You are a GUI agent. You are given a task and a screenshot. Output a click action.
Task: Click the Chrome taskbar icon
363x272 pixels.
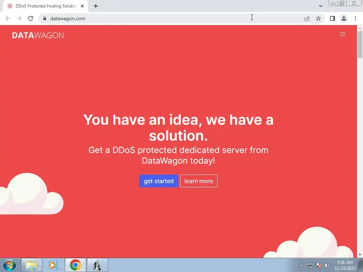pyautogui.click(x=75, y=265)
